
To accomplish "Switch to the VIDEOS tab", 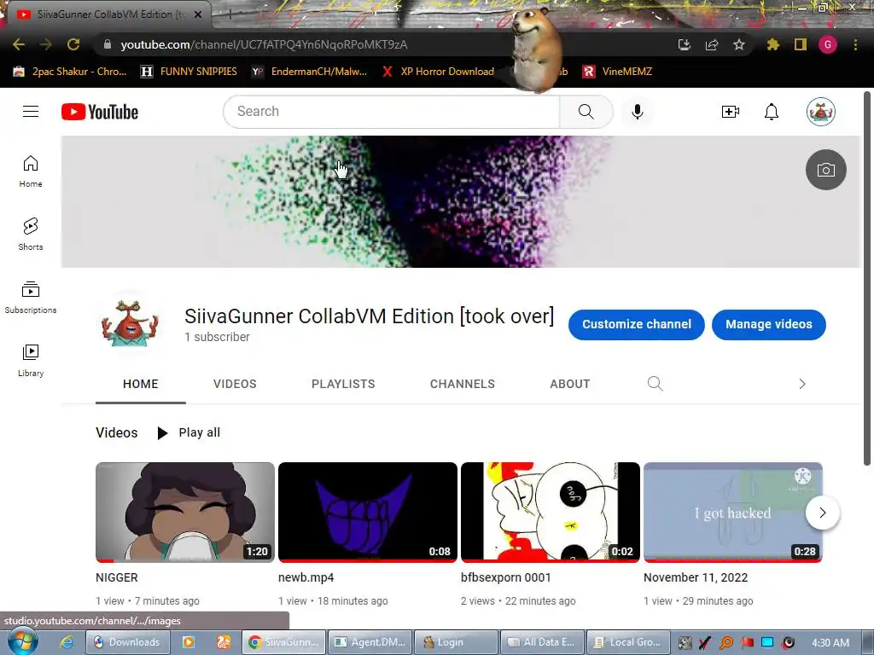I will pos(235,384).
